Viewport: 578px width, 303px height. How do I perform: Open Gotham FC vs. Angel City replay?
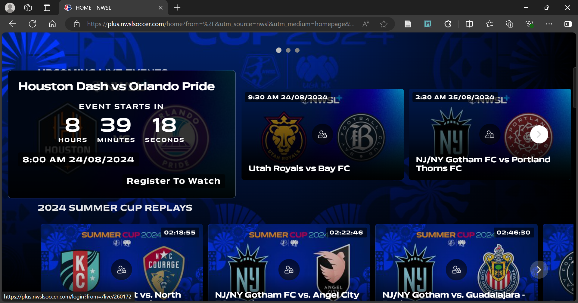(289, 263)
